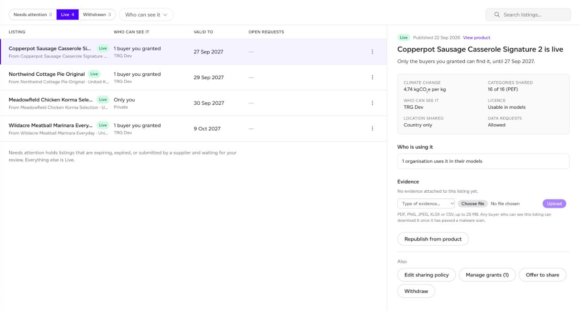Click the 27 Sep 2027 date cell
580x311 pixels.
click(x=208, y=52)
